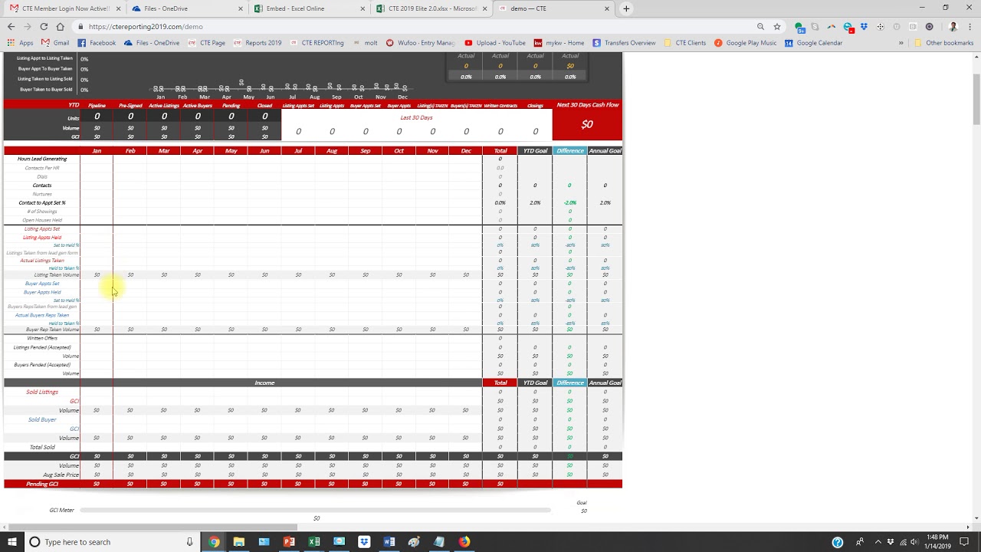981x552 pixels.
Task: Open the zoom magnifier in the address bar
Action: tap(760, 26)
